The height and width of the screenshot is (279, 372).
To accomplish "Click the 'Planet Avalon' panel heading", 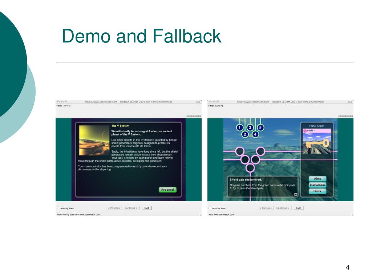I will (x=317, y=126).
